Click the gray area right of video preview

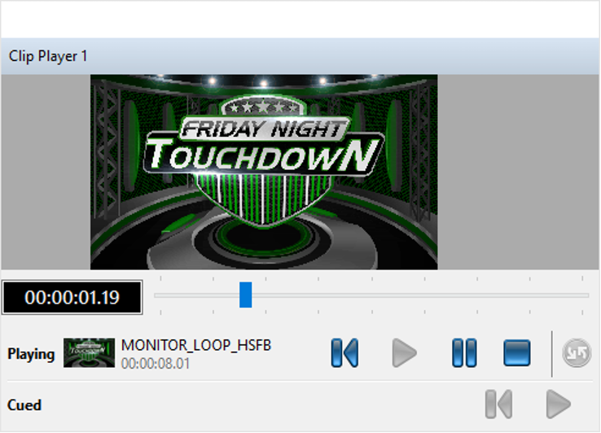click(x=518, y=172)
